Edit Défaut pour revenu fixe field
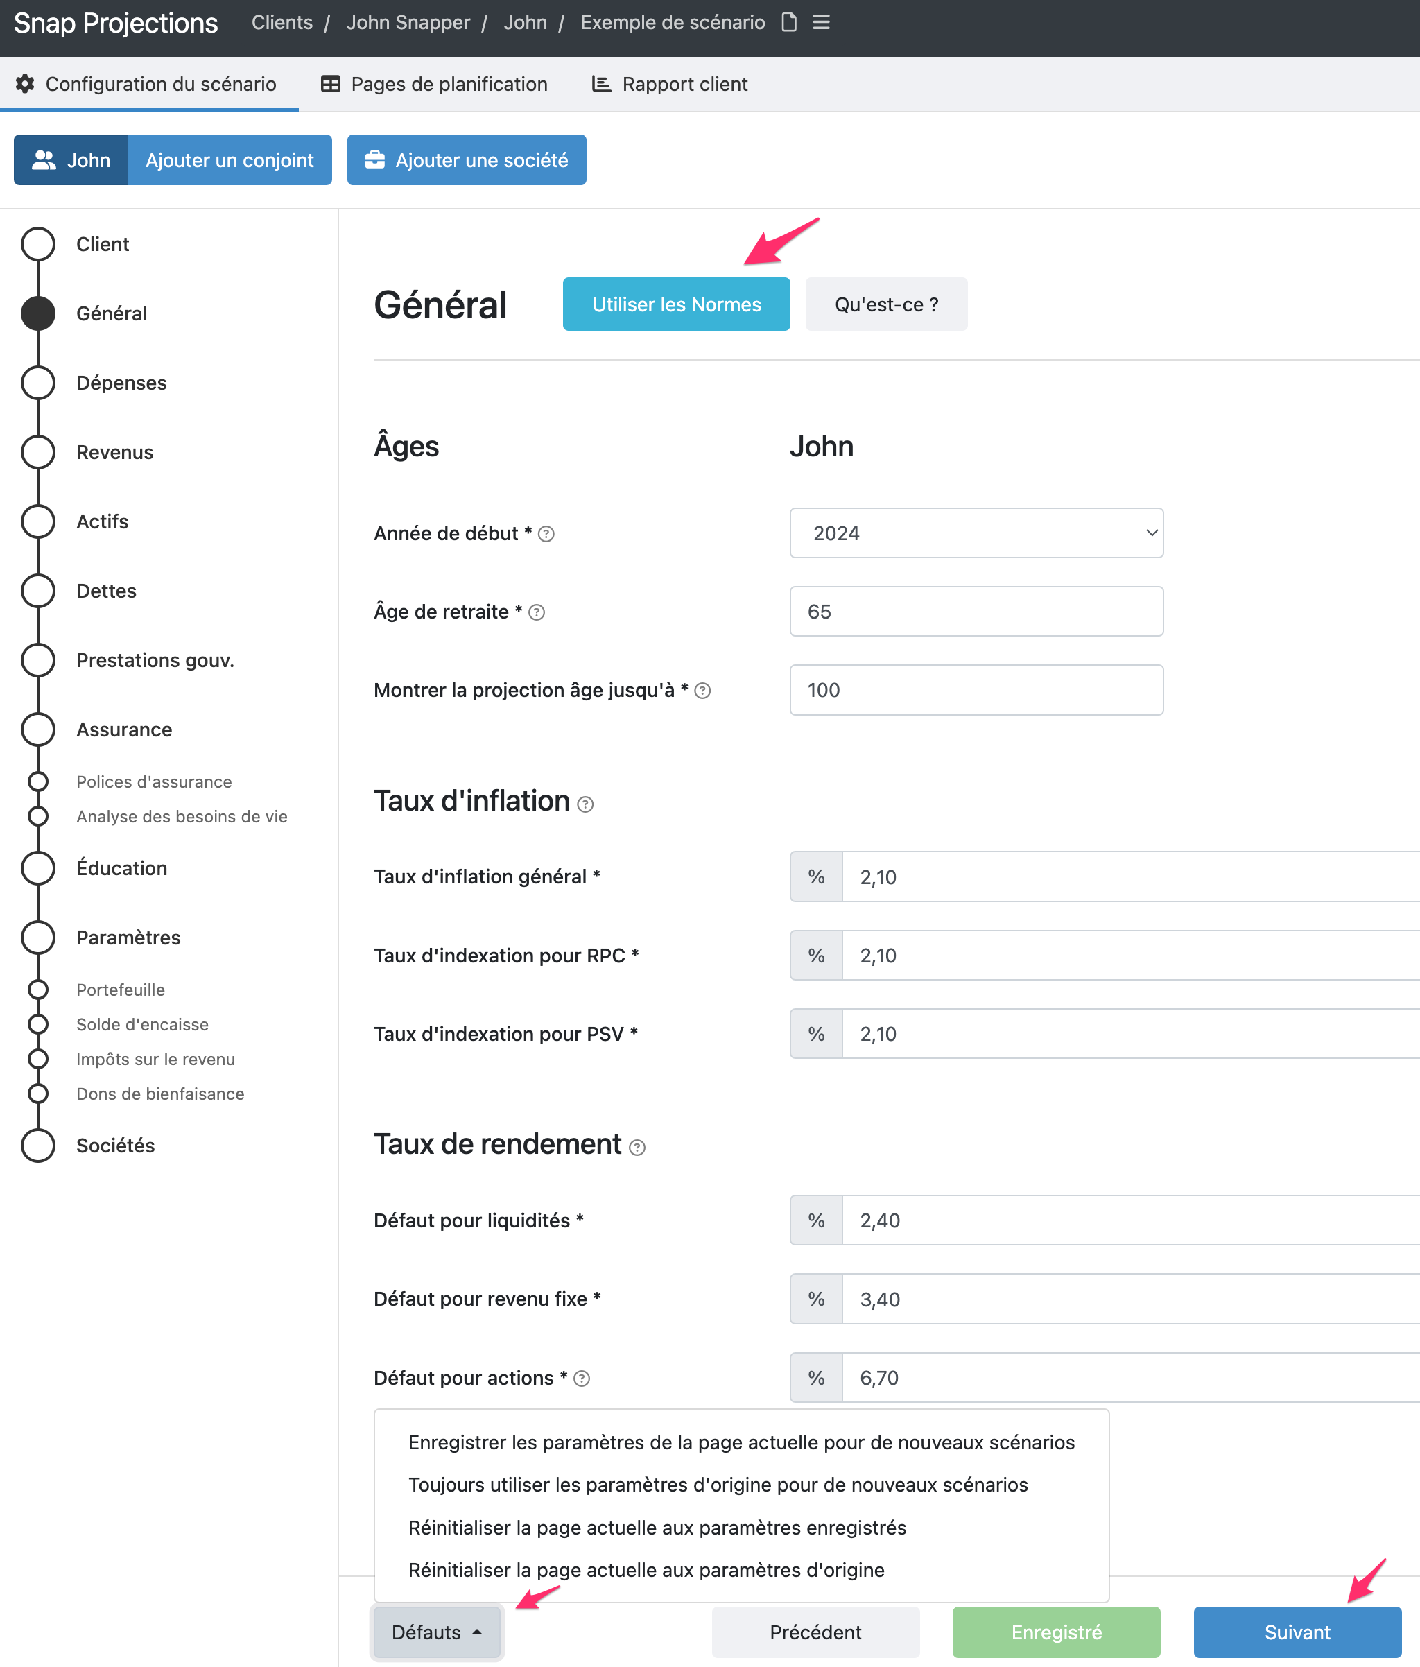This screenshot has height=1667, width=1420. 1130,1299
